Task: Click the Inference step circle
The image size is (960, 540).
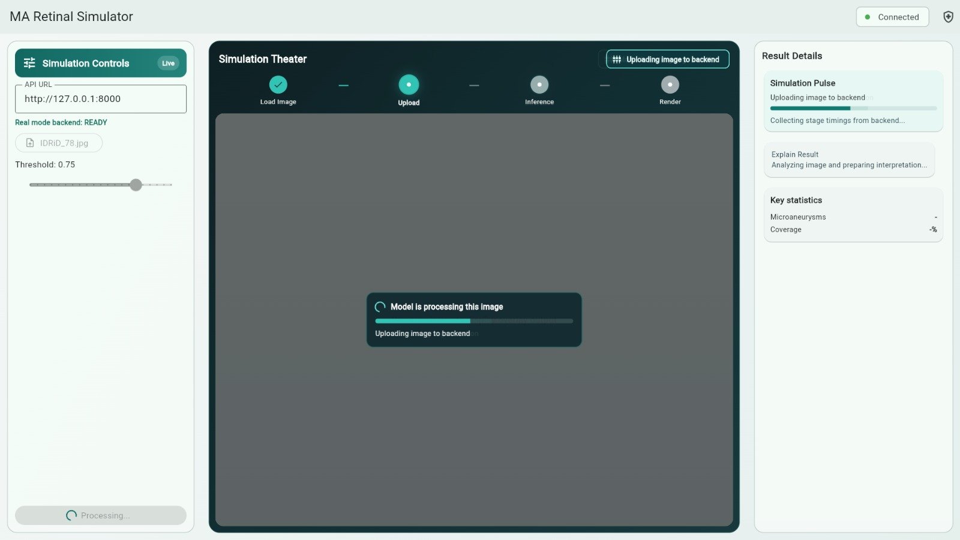Action: click(539, 85)
